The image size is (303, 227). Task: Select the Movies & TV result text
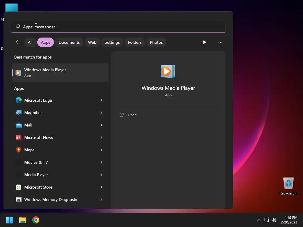36,162
